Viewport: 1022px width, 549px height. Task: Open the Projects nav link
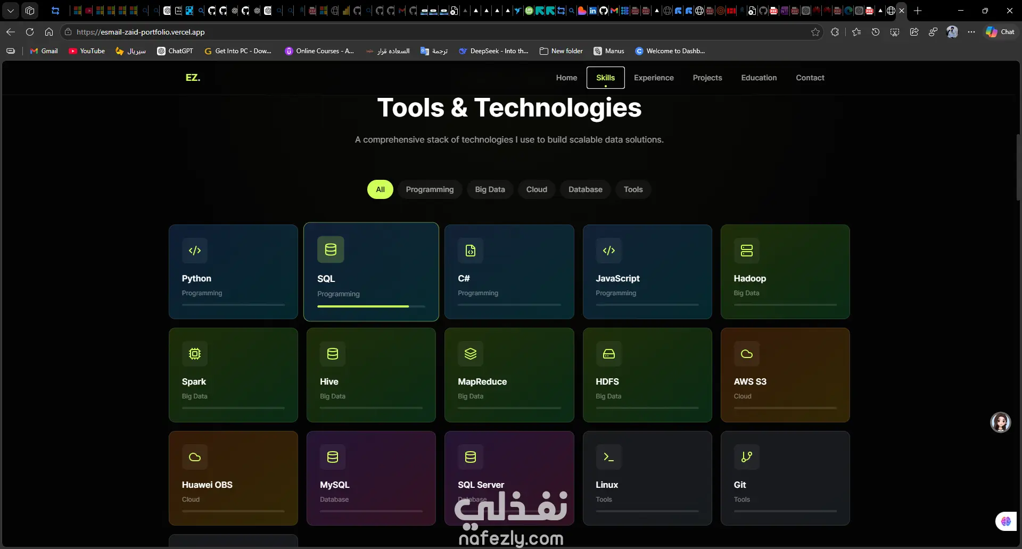pyautogui.click(x=707, y=78)
